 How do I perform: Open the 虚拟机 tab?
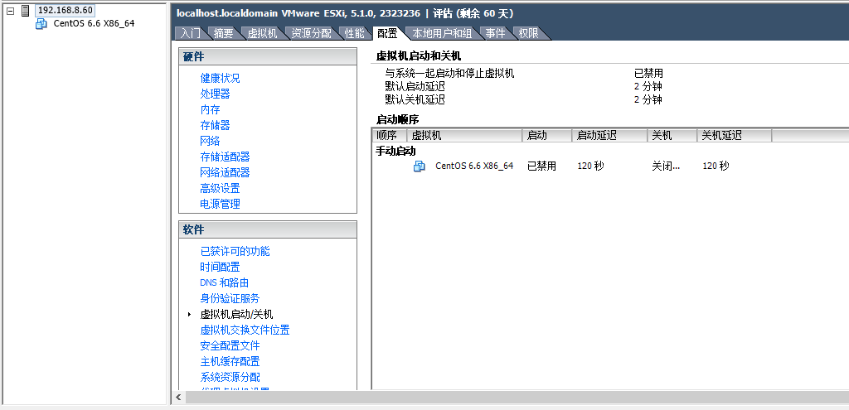click(262, 33)
